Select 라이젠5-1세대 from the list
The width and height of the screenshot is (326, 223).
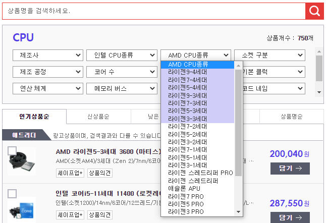(197, 158)
